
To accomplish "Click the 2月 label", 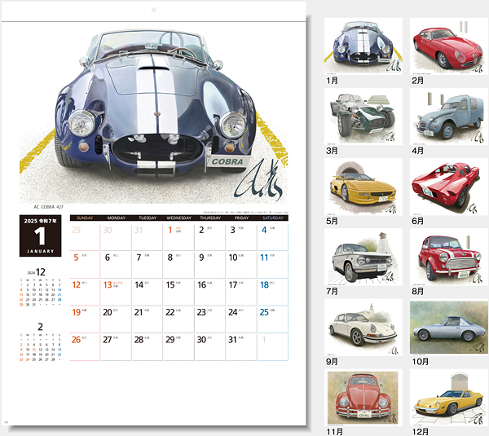I will point(417,81).
